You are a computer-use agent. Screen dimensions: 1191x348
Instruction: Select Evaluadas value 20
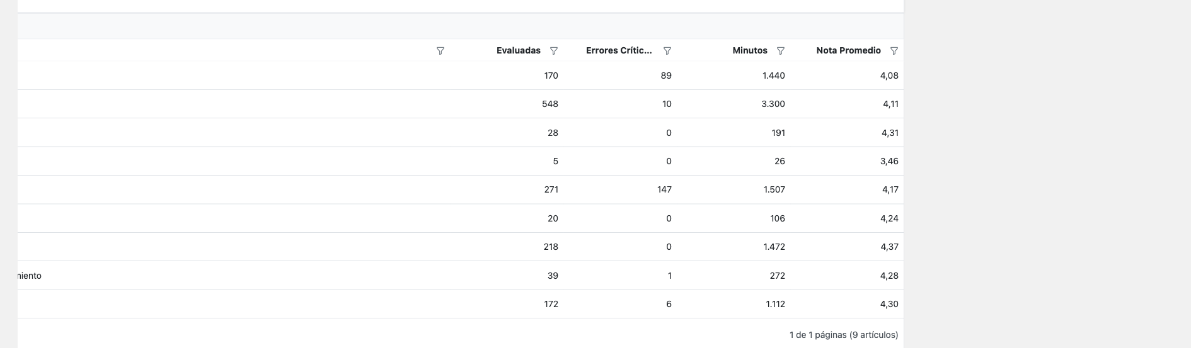(553, 218)
